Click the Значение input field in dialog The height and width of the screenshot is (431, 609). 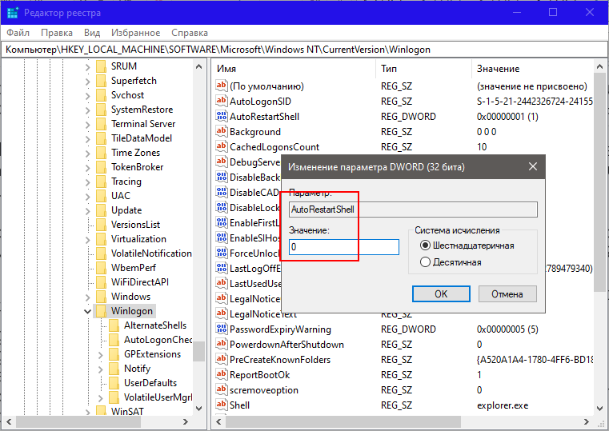coord(344,247)
